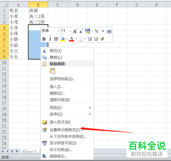Viewport: 171px width, 161px height.
Task: Choose 插入批注(M) menu item
Action: pos(67,122)
